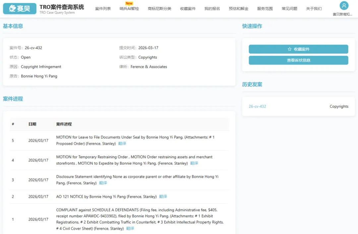Click filing date 2026-03-17
The height and width of the screenshot is (234, 358).
click(x=148, y=48)
